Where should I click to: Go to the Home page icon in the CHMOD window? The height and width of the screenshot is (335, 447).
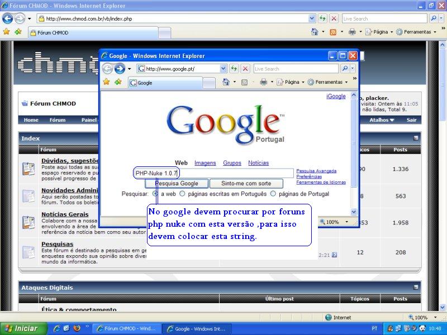point(315,32)
